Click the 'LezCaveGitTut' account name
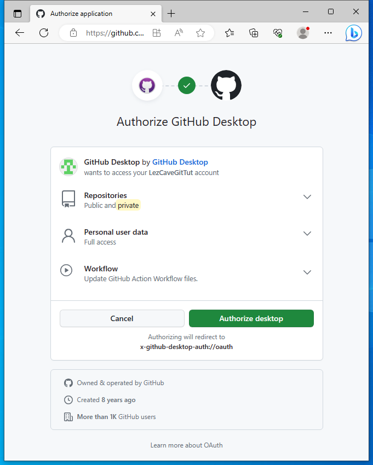 (x=171, y=172)
